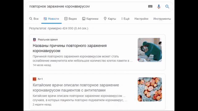This screenshot has width=198, height=111.
Task: Start voice search with microphone icon
Action: pos(159,6)
